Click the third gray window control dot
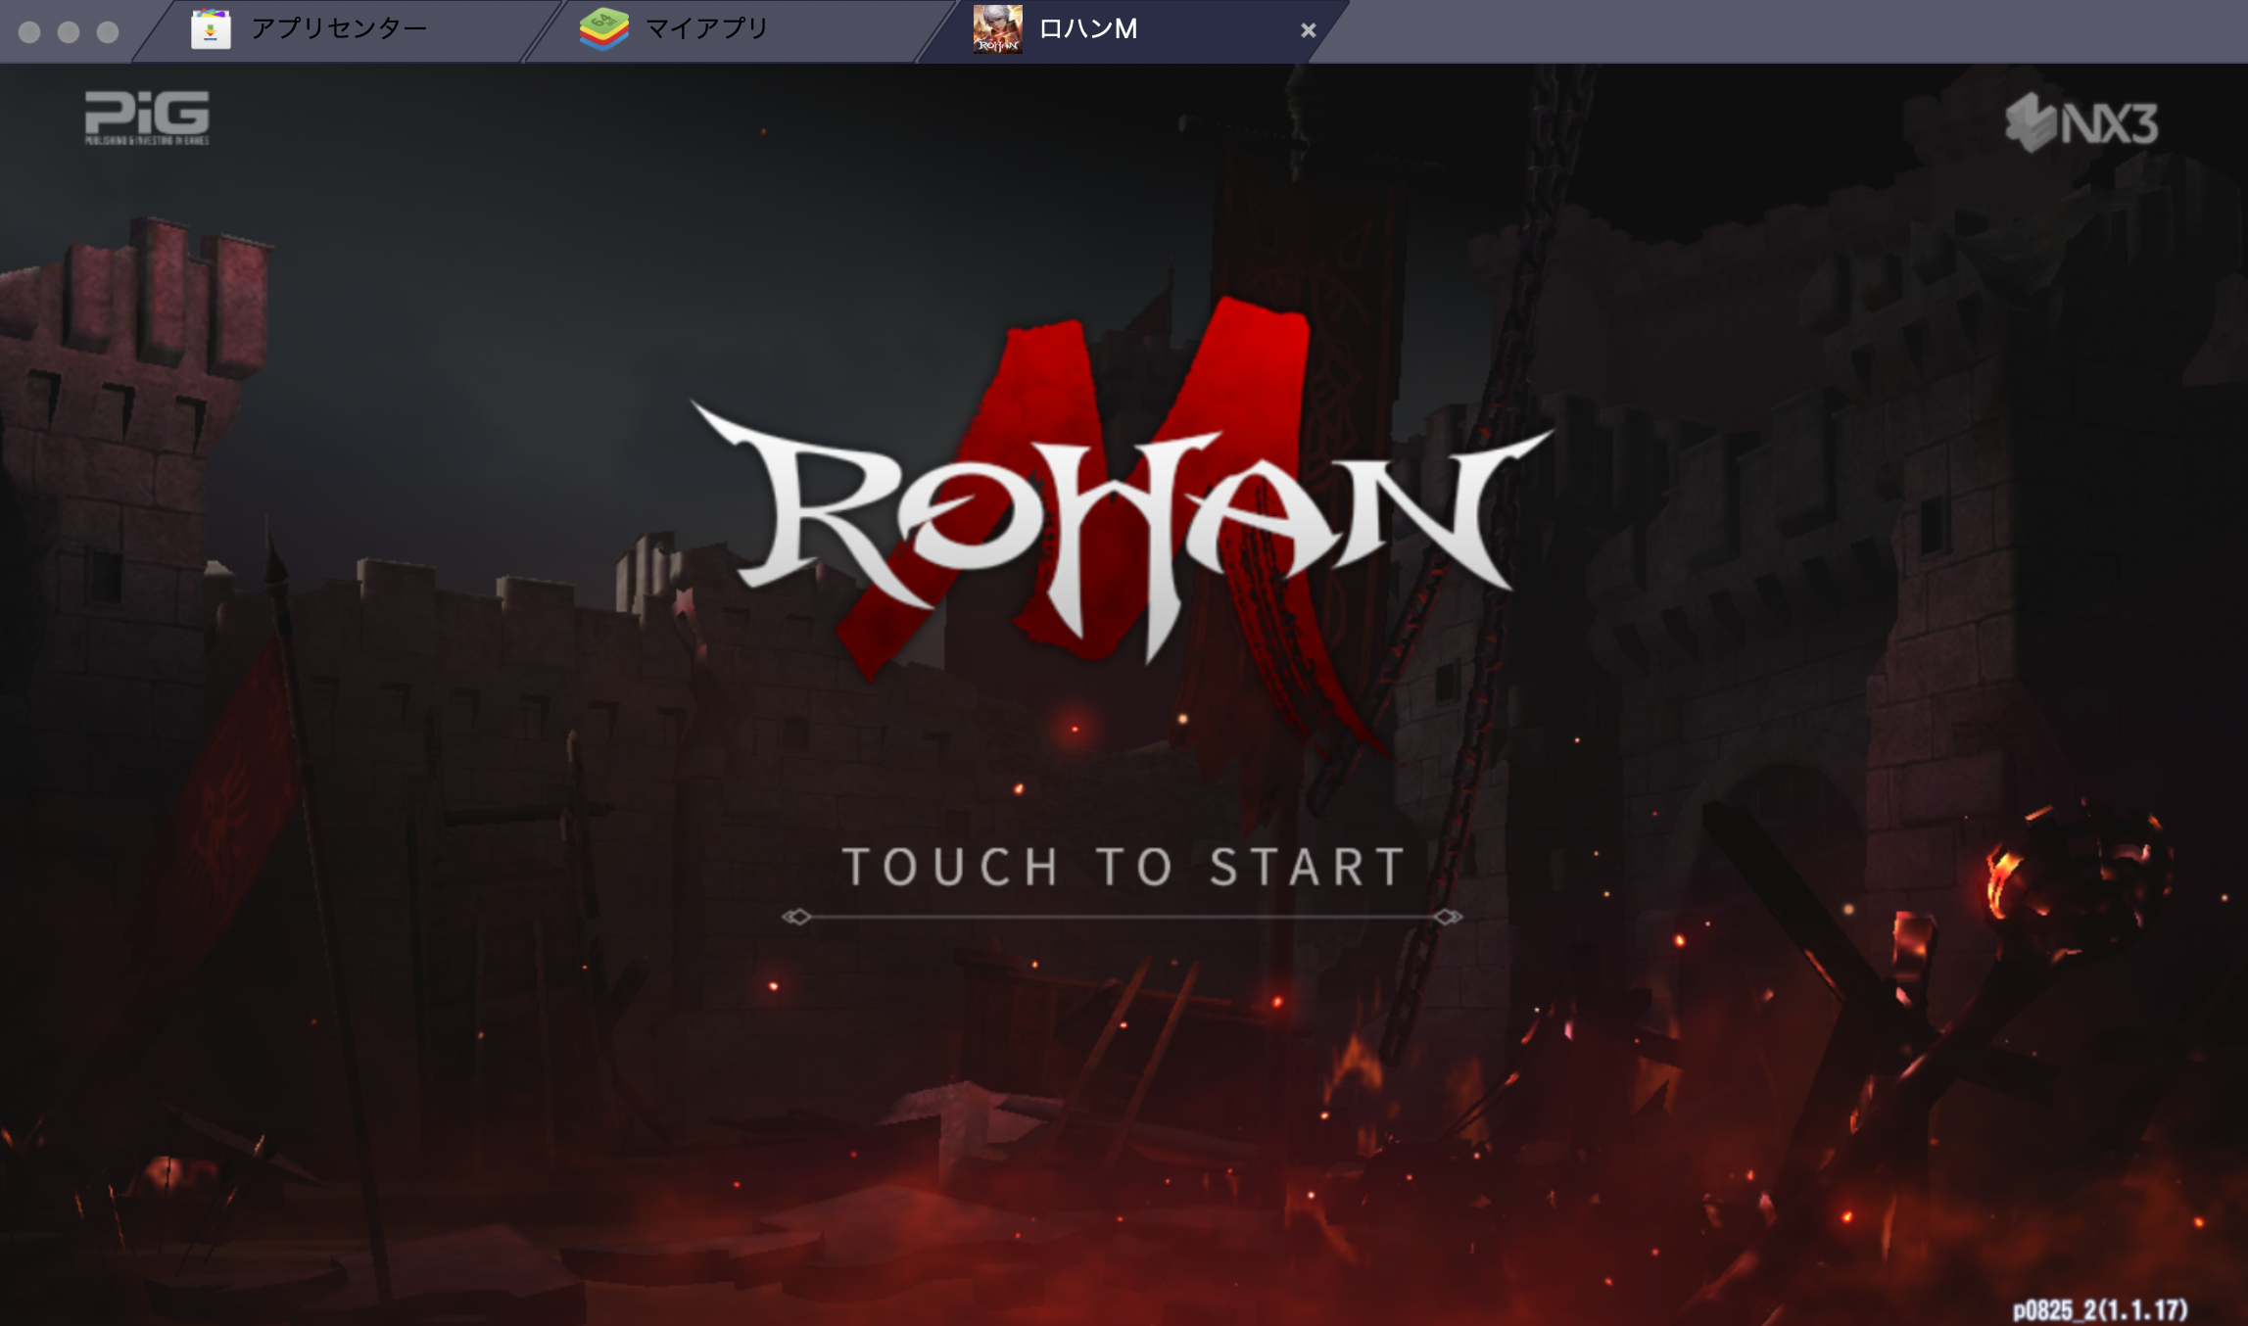This screenshot has height=1326, width=2248. click(x=108, y=32)
